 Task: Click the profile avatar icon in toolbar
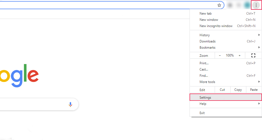click(247, 5)
